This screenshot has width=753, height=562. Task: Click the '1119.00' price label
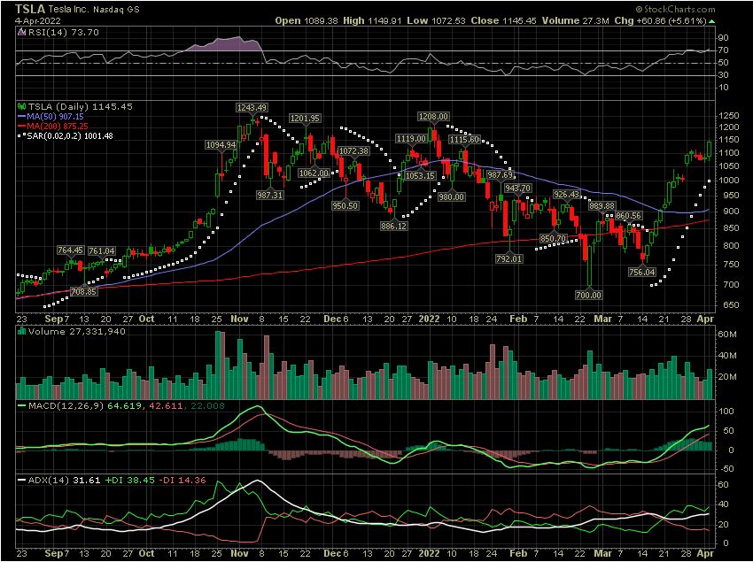click(x=411, y=139)
